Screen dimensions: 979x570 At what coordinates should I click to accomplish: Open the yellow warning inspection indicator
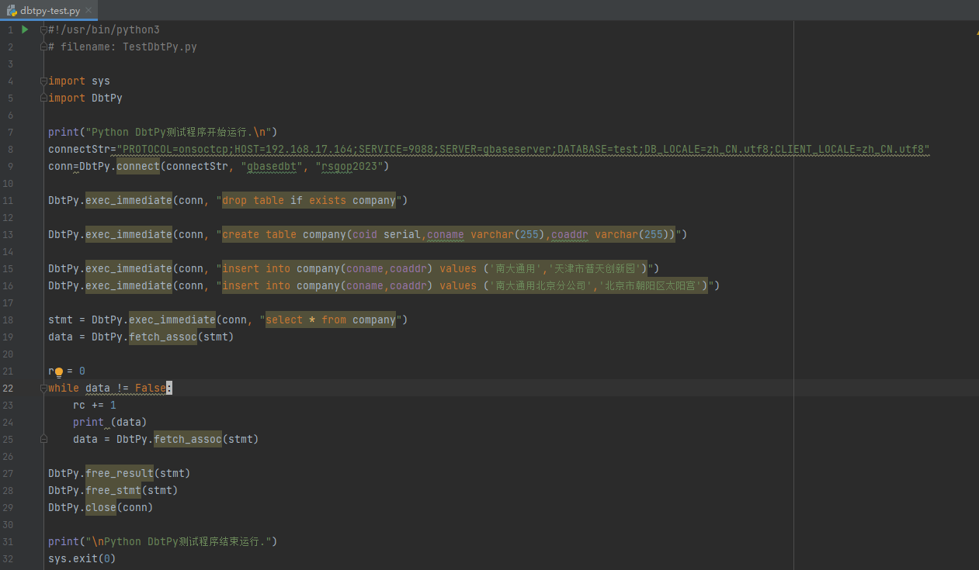(977, 33)
